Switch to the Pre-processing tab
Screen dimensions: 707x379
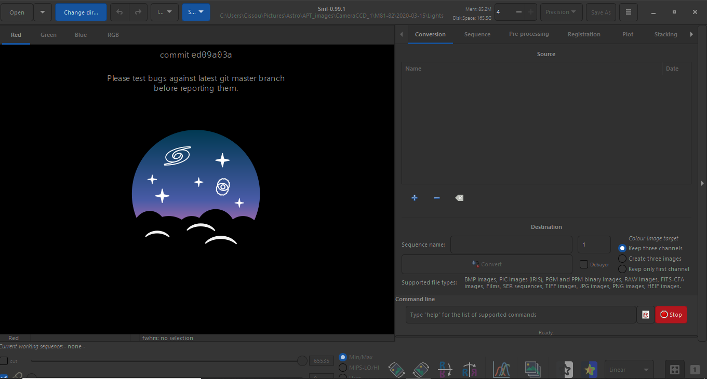529,34
